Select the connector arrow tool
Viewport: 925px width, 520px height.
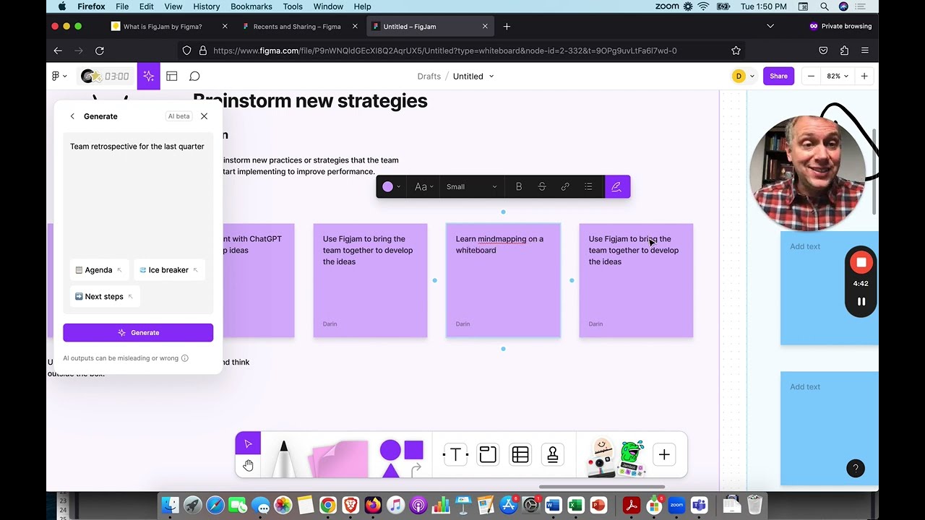[416, 470]
